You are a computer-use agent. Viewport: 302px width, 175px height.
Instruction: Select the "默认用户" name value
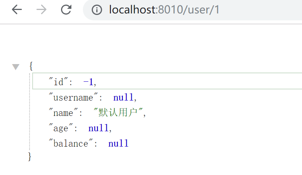(118, 112)
